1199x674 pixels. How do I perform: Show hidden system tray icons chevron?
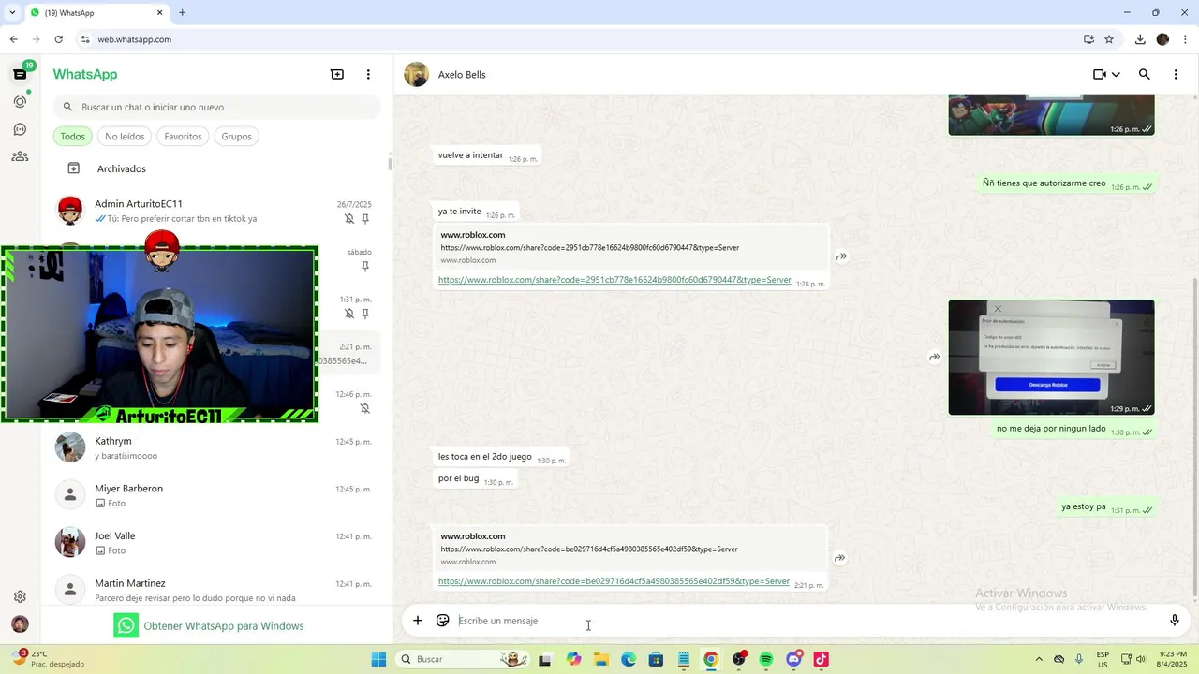1038,659
